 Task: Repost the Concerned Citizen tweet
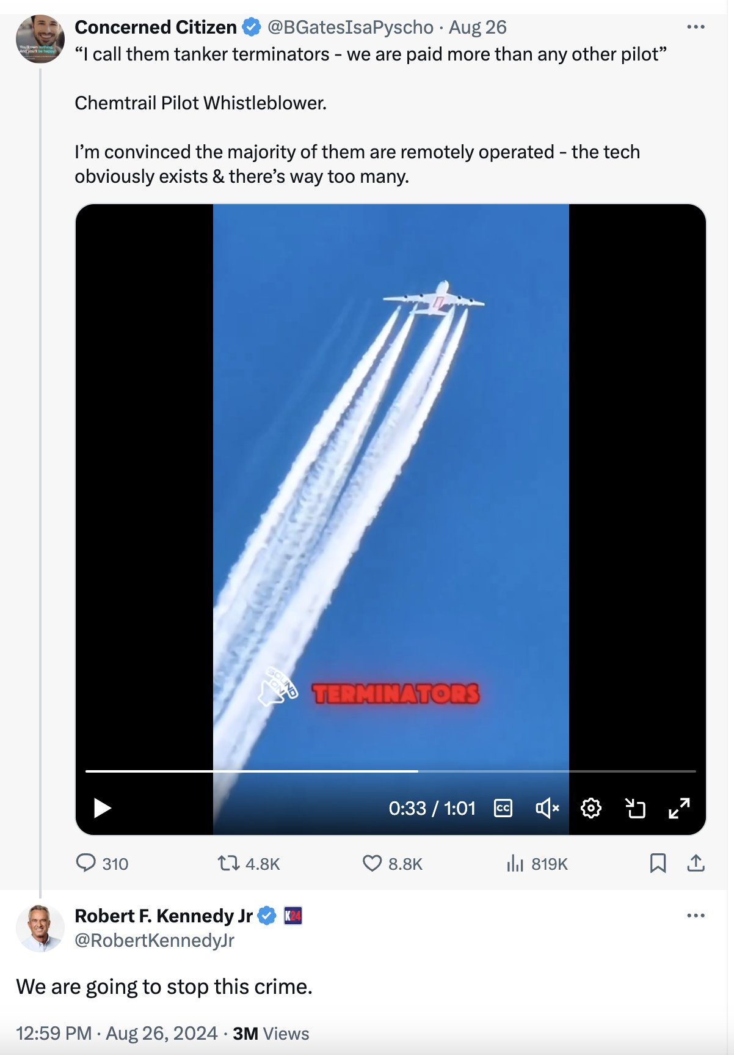[229, 863]
